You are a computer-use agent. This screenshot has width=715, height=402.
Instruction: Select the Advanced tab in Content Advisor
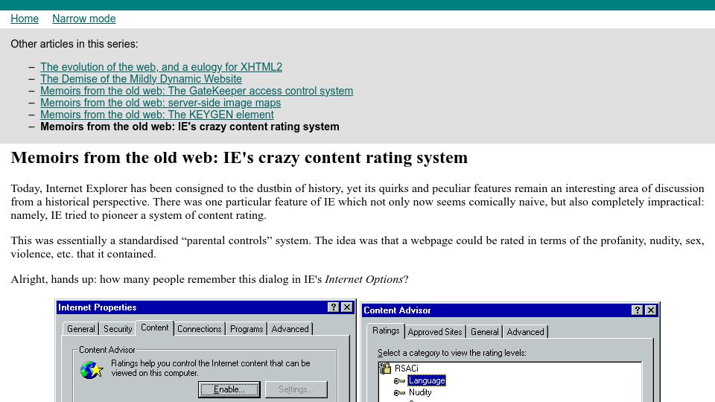point(525,332)
